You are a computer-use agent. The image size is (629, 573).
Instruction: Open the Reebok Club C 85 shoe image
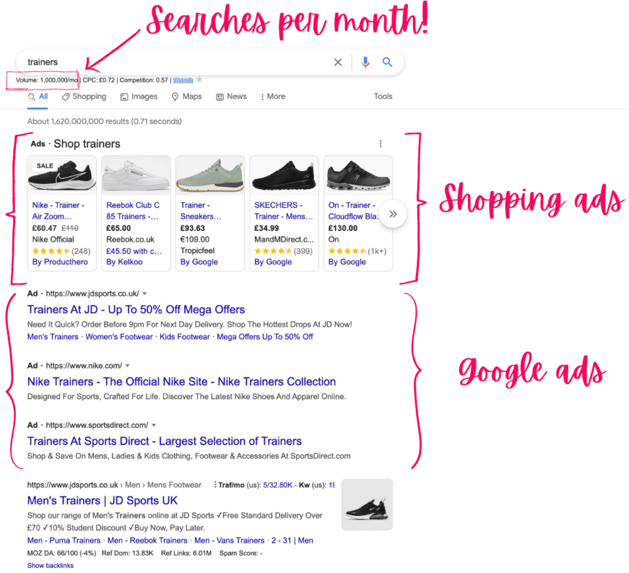click(x=136, y=176)
